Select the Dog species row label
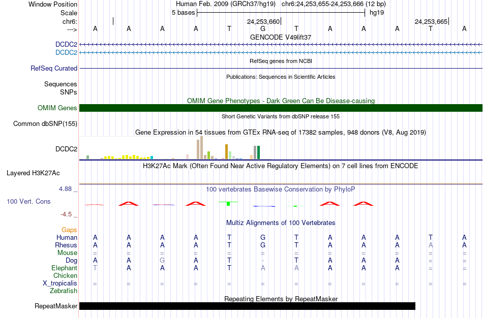The image size is (483, 318). point(71,261)
